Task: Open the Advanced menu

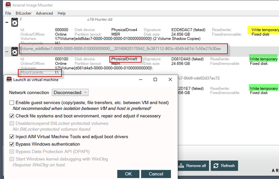Action: tap(44, 13)
